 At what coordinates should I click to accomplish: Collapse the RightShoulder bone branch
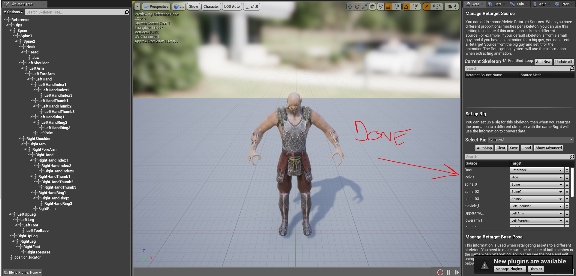[20, 138]
